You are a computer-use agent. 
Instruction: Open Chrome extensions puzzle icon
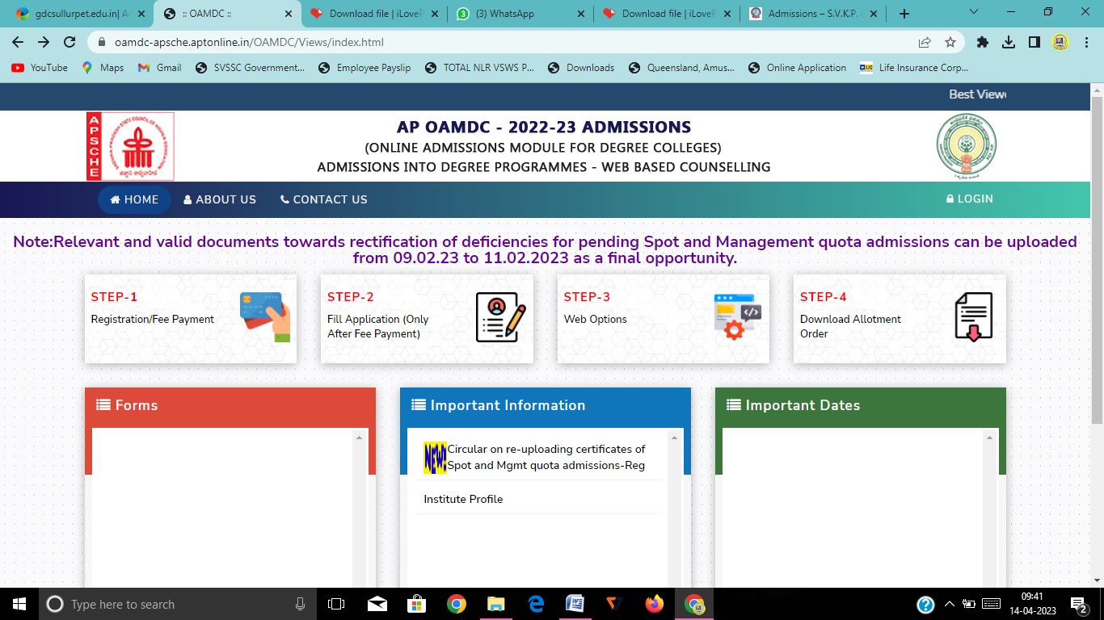coord(983,42)
